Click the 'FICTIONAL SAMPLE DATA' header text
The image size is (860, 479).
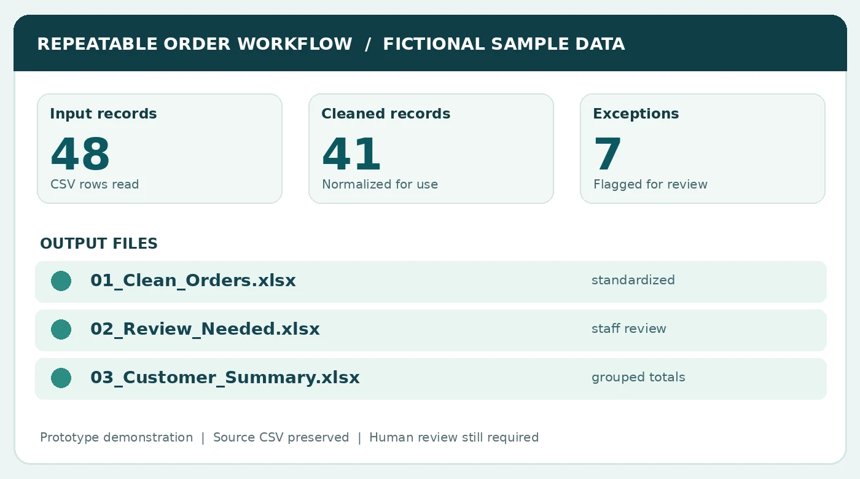[504, 44]
